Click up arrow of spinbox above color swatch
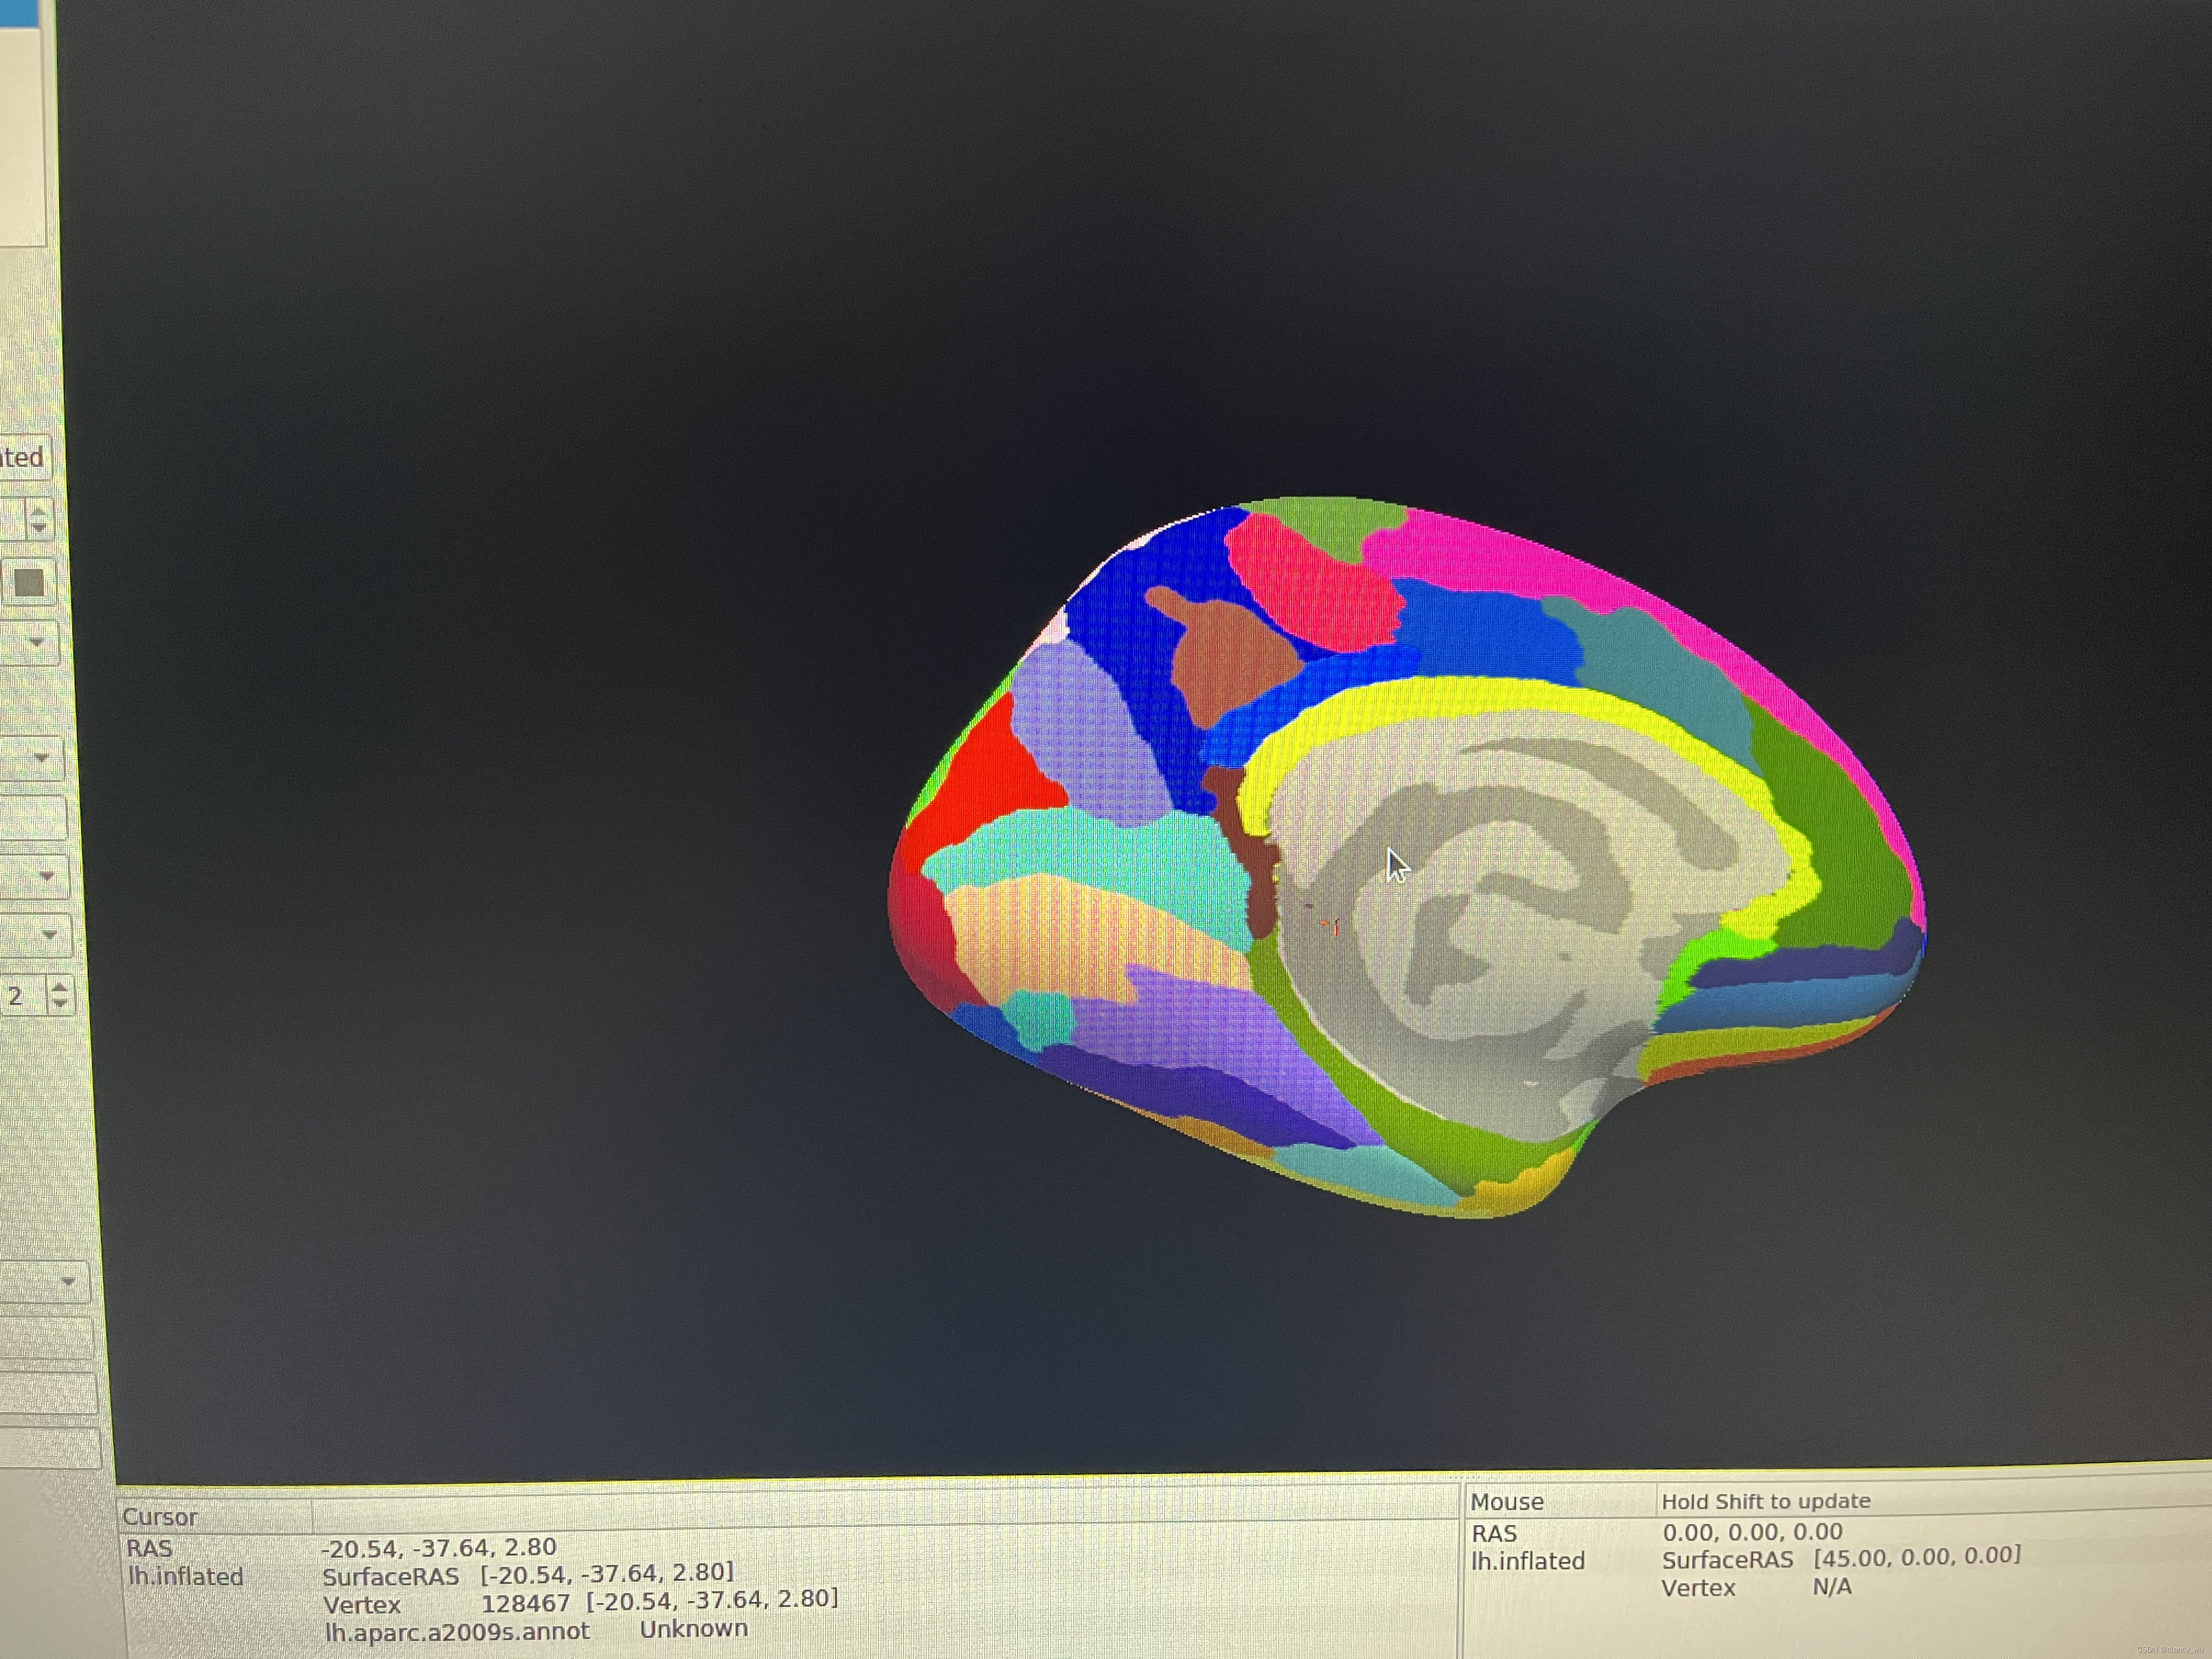The width and height of the screenshot is (2212, 1659). pyautogui.click(x=38, y=511)
